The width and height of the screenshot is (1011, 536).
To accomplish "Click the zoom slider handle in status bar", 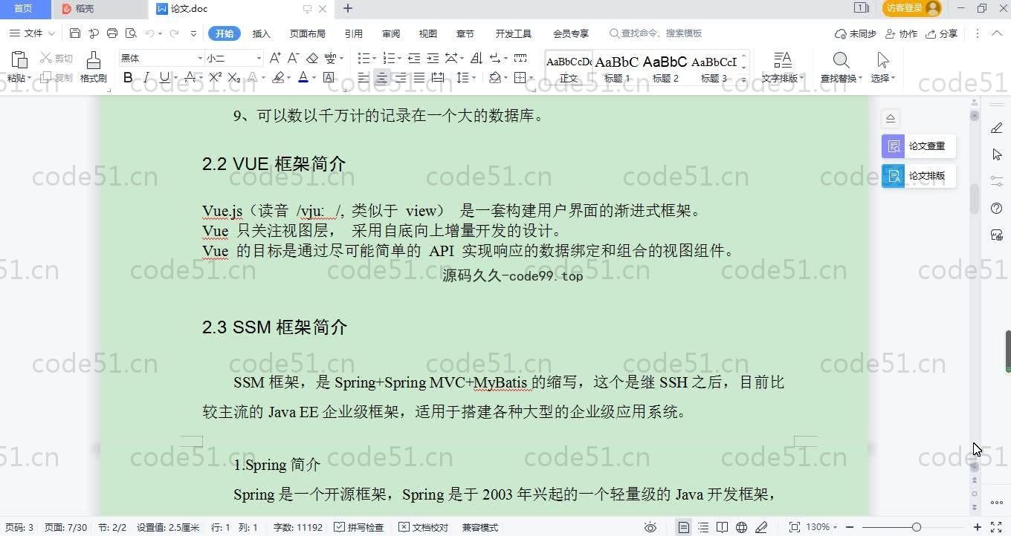I will point(916,527).
